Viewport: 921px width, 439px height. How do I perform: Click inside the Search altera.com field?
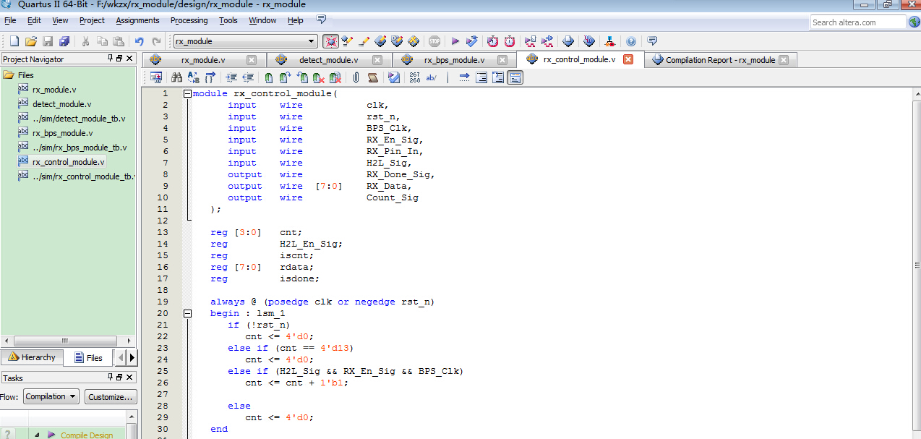pos(857,22)
